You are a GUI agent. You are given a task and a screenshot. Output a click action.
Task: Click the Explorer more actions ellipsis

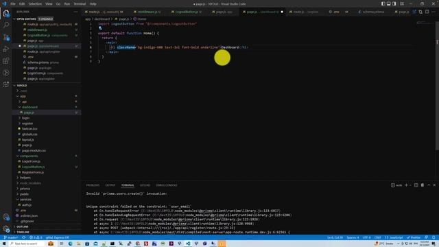[75, 12]
